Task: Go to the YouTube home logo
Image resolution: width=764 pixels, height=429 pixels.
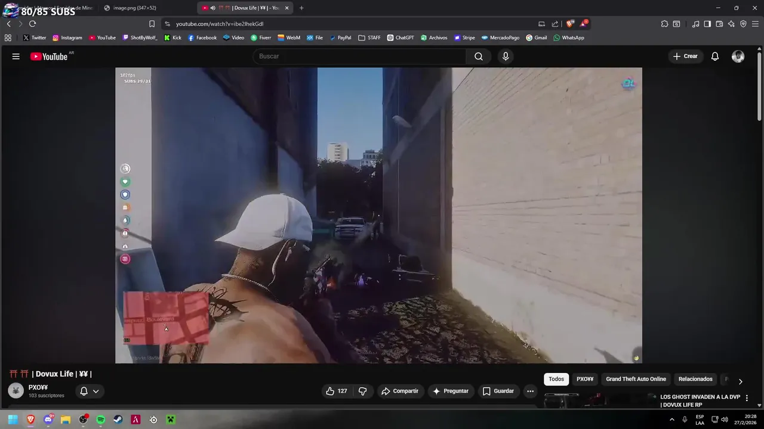Action: click(x=49, y=57)
